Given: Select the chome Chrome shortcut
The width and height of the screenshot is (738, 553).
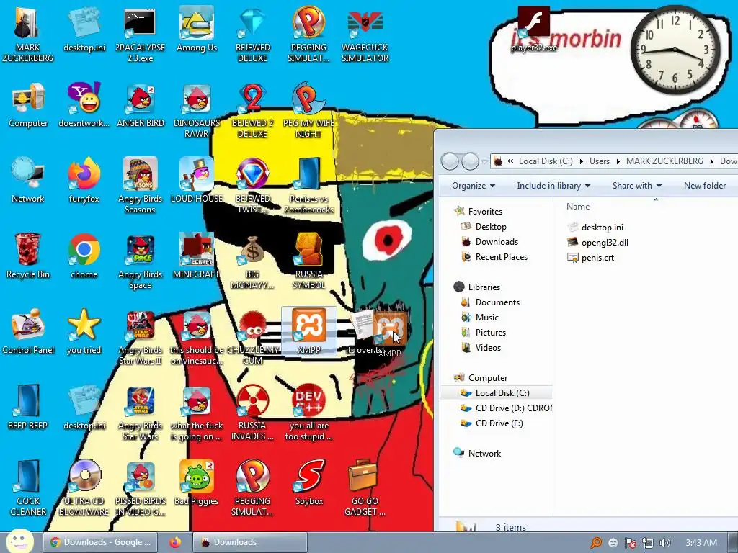Looking at the screenshot, I should [84, 257].
